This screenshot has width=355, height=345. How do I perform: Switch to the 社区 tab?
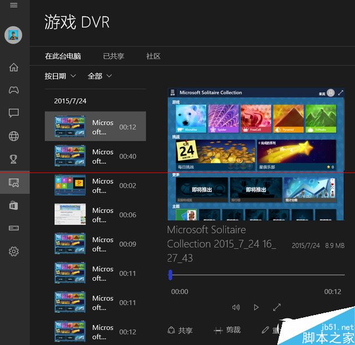153,56
